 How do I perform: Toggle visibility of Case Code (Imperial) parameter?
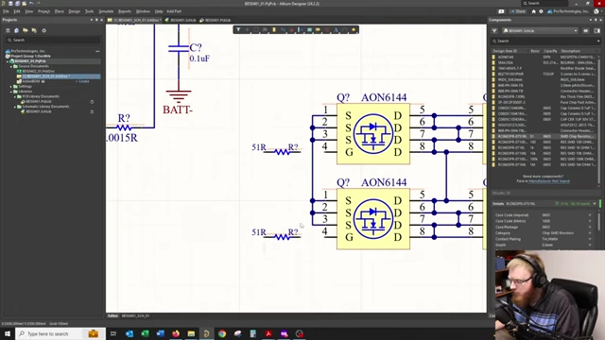[590, 215]
